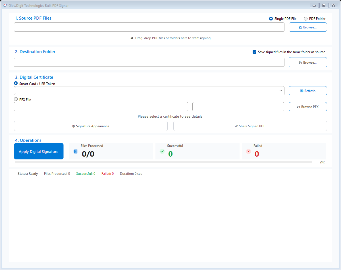The width and height of the screenshot is (341, 270).
Task: Browse for the destination folder
Action: coord(308,62)
